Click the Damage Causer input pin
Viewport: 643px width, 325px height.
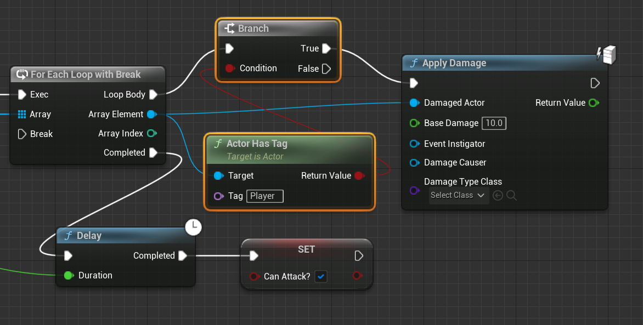[x=415, y=163]
